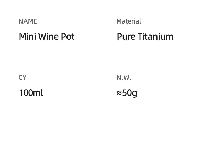
Task: Click the g unit in weight value
Action: (x=134, y=93)
